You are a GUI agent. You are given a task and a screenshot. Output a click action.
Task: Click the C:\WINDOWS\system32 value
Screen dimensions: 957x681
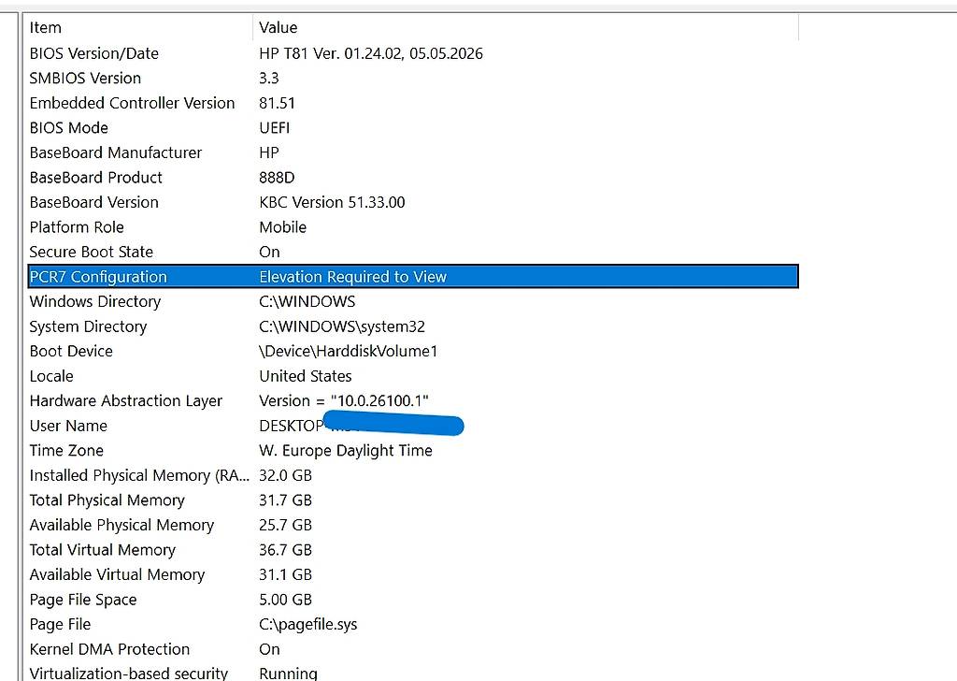coord(342,326)
